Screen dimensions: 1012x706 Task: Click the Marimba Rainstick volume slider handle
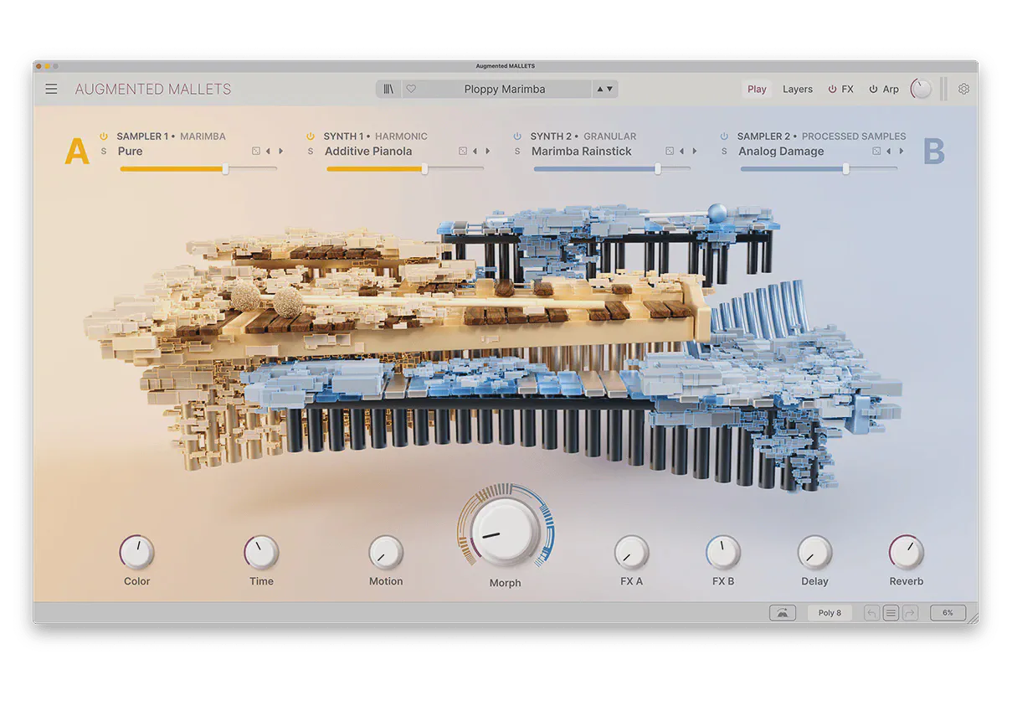coord(658,169)
